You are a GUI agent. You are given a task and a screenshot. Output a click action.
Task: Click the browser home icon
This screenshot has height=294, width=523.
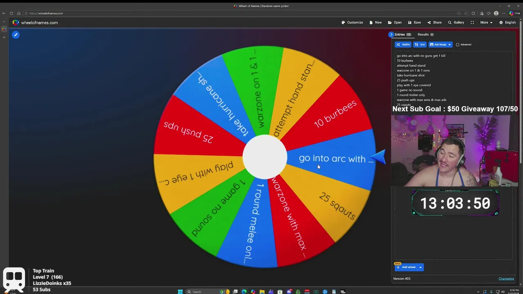pos(18,13)
